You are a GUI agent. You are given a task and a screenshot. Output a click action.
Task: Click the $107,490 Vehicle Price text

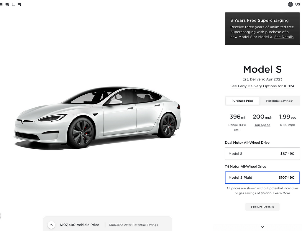pos(79,225)
